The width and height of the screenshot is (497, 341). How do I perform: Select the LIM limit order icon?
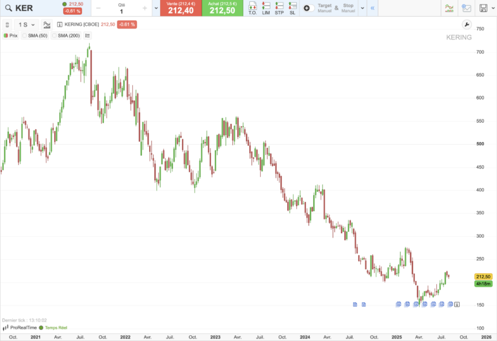(x=266, y=8)
